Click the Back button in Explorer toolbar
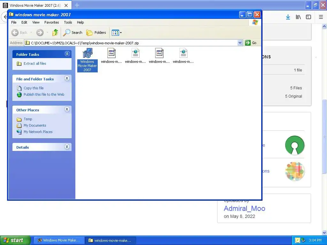The height and width of the screenshot is (245, 327). click(x=19, y=33)
